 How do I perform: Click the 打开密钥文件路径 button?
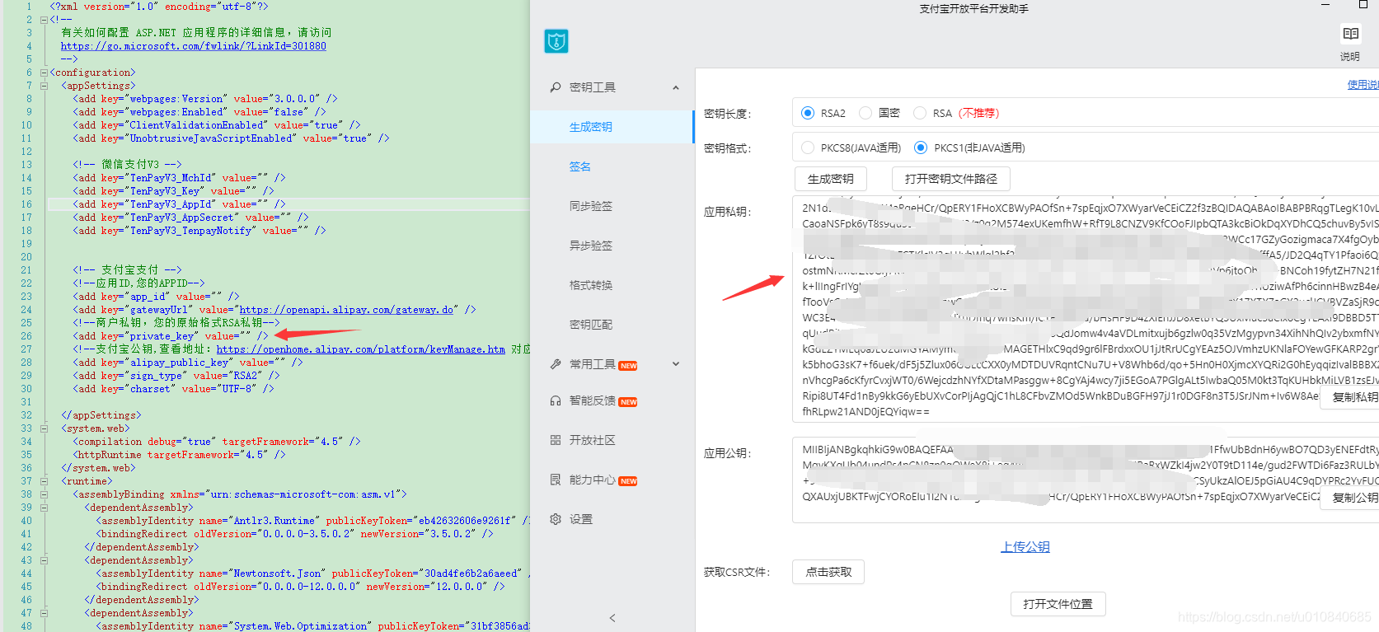point(951,179)
